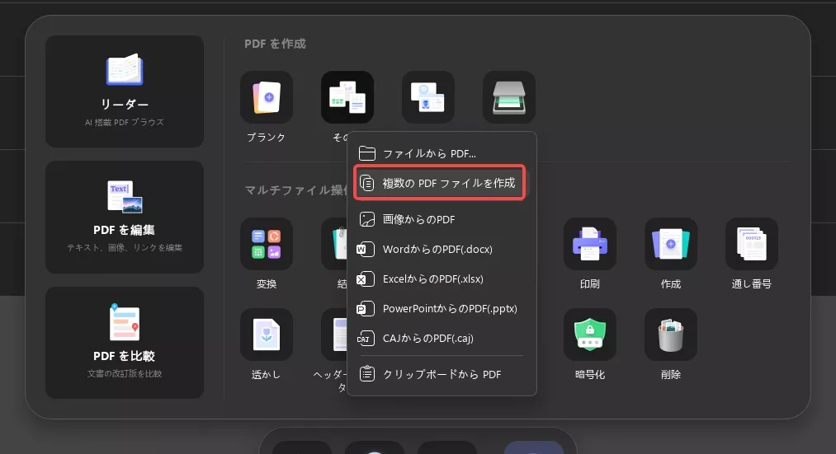Select WordからのPDF(.docx) menu entry
The height and width of the screenshot is (454, 836).
point(442,249)
